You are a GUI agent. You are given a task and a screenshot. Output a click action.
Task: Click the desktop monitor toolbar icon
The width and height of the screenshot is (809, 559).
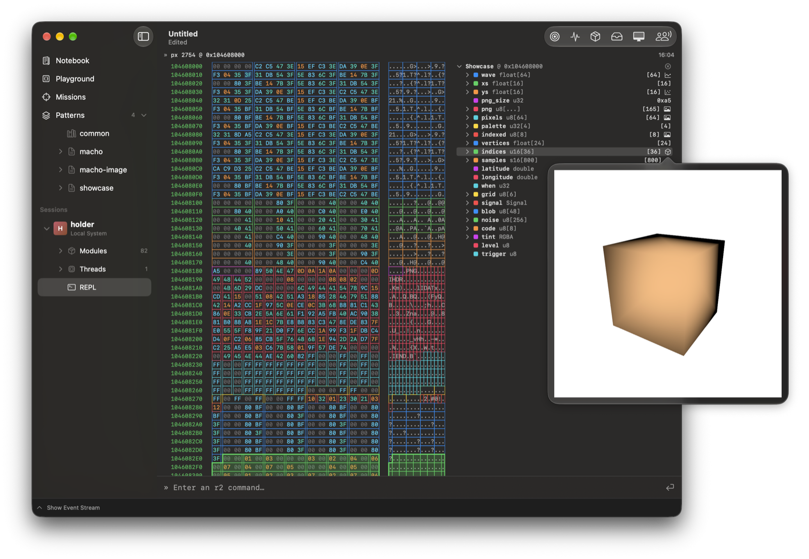[639, 36]
